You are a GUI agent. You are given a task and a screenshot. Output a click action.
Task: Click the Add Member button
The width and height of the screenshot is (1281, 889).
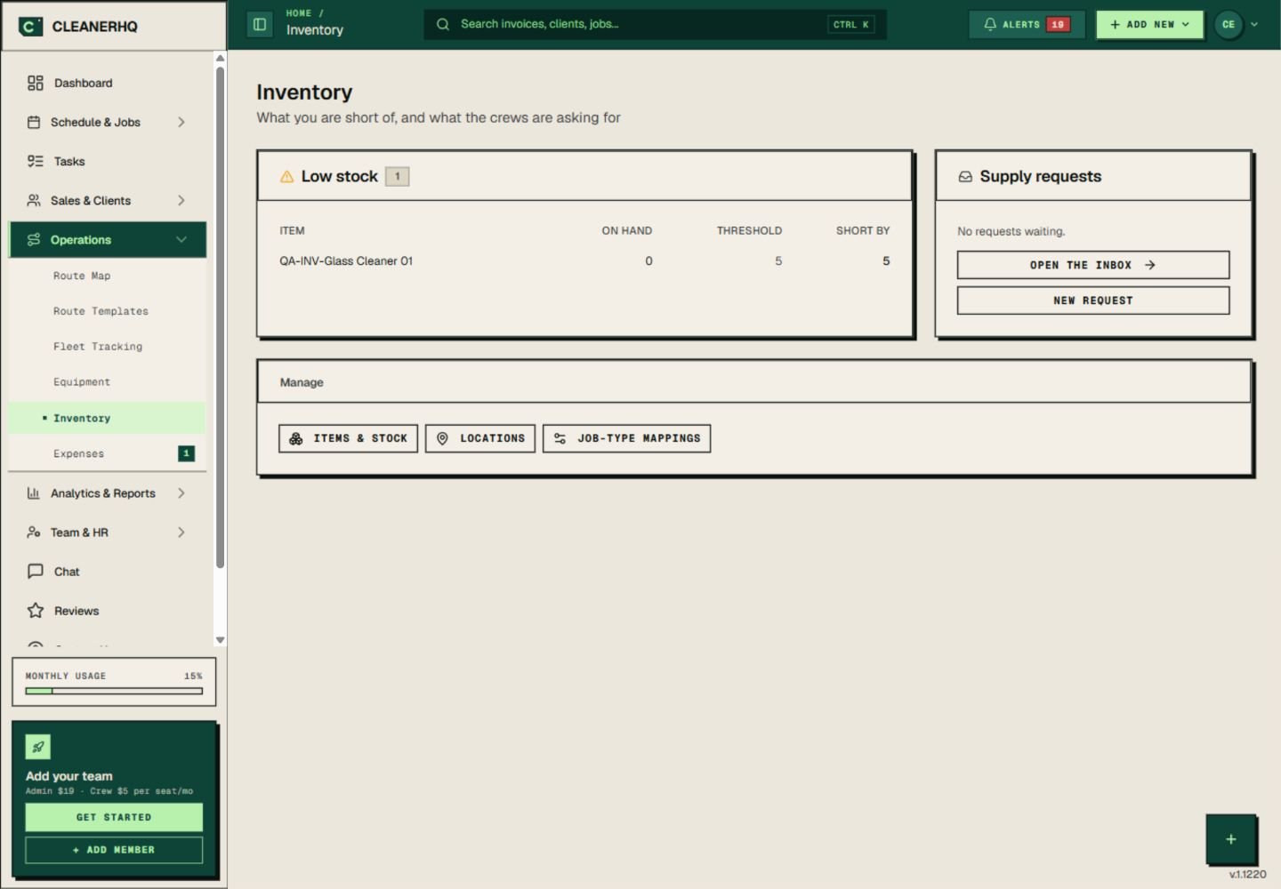click(114, 850)
